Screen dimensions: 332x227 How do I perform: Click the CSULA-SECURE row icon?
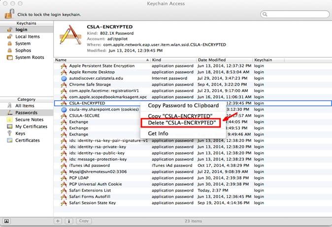(x=64, y=116)
